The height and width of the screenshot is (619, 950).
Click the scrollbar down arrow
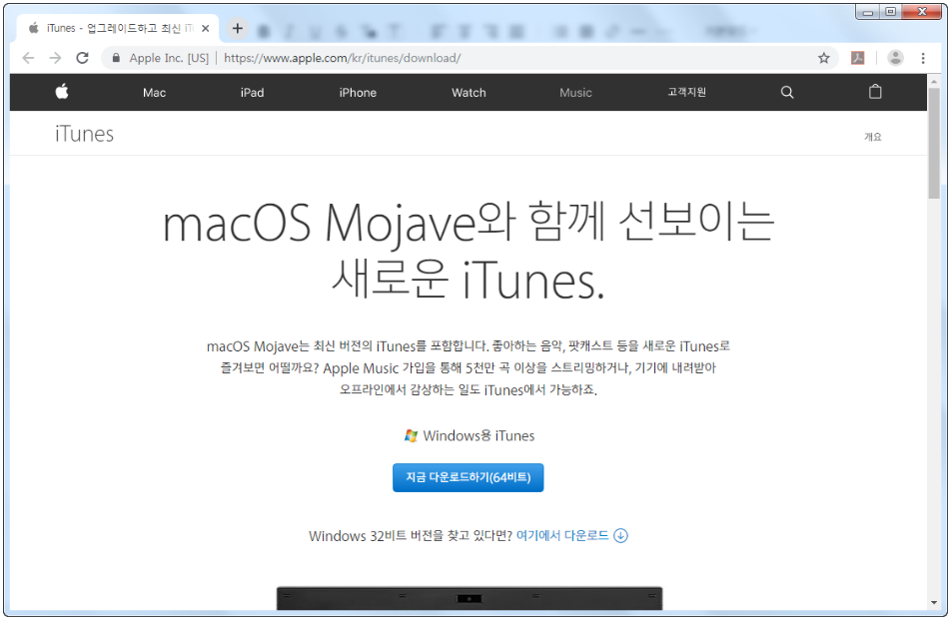pos(934,603)
